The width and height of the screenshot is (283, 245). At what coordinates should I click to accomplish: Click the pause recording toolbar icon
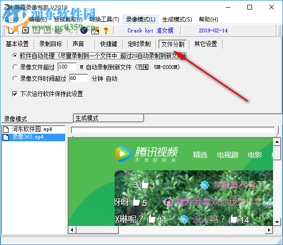(36, 30)
